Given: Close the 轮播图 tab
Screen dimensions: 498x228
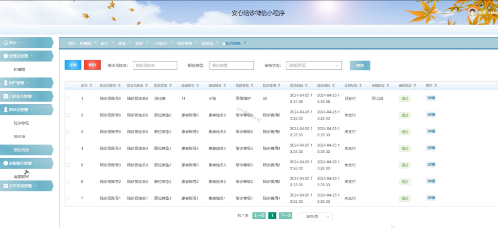Looking at the screenshot, I should click(96, 42).
